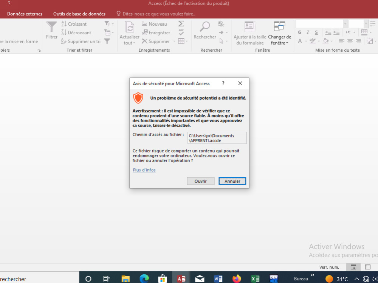Click the file path field in dialog

[x=217, y=138]
